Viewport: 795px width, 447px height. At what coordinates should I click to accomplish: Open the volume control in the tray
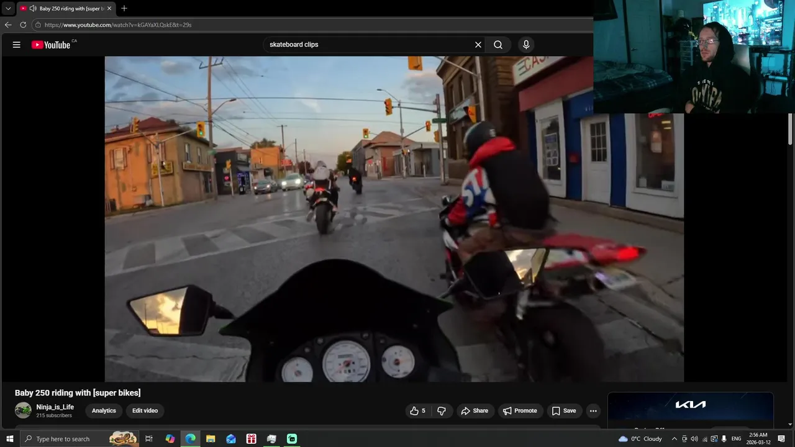(x=694, y=439)
